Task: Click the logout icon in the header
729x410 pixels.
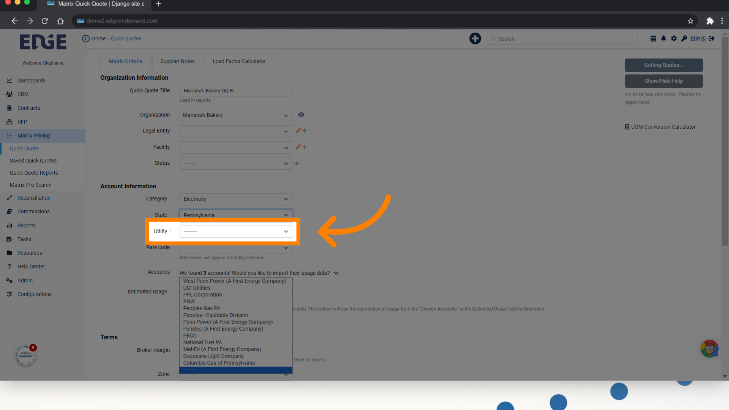Action: coord(712,38)
